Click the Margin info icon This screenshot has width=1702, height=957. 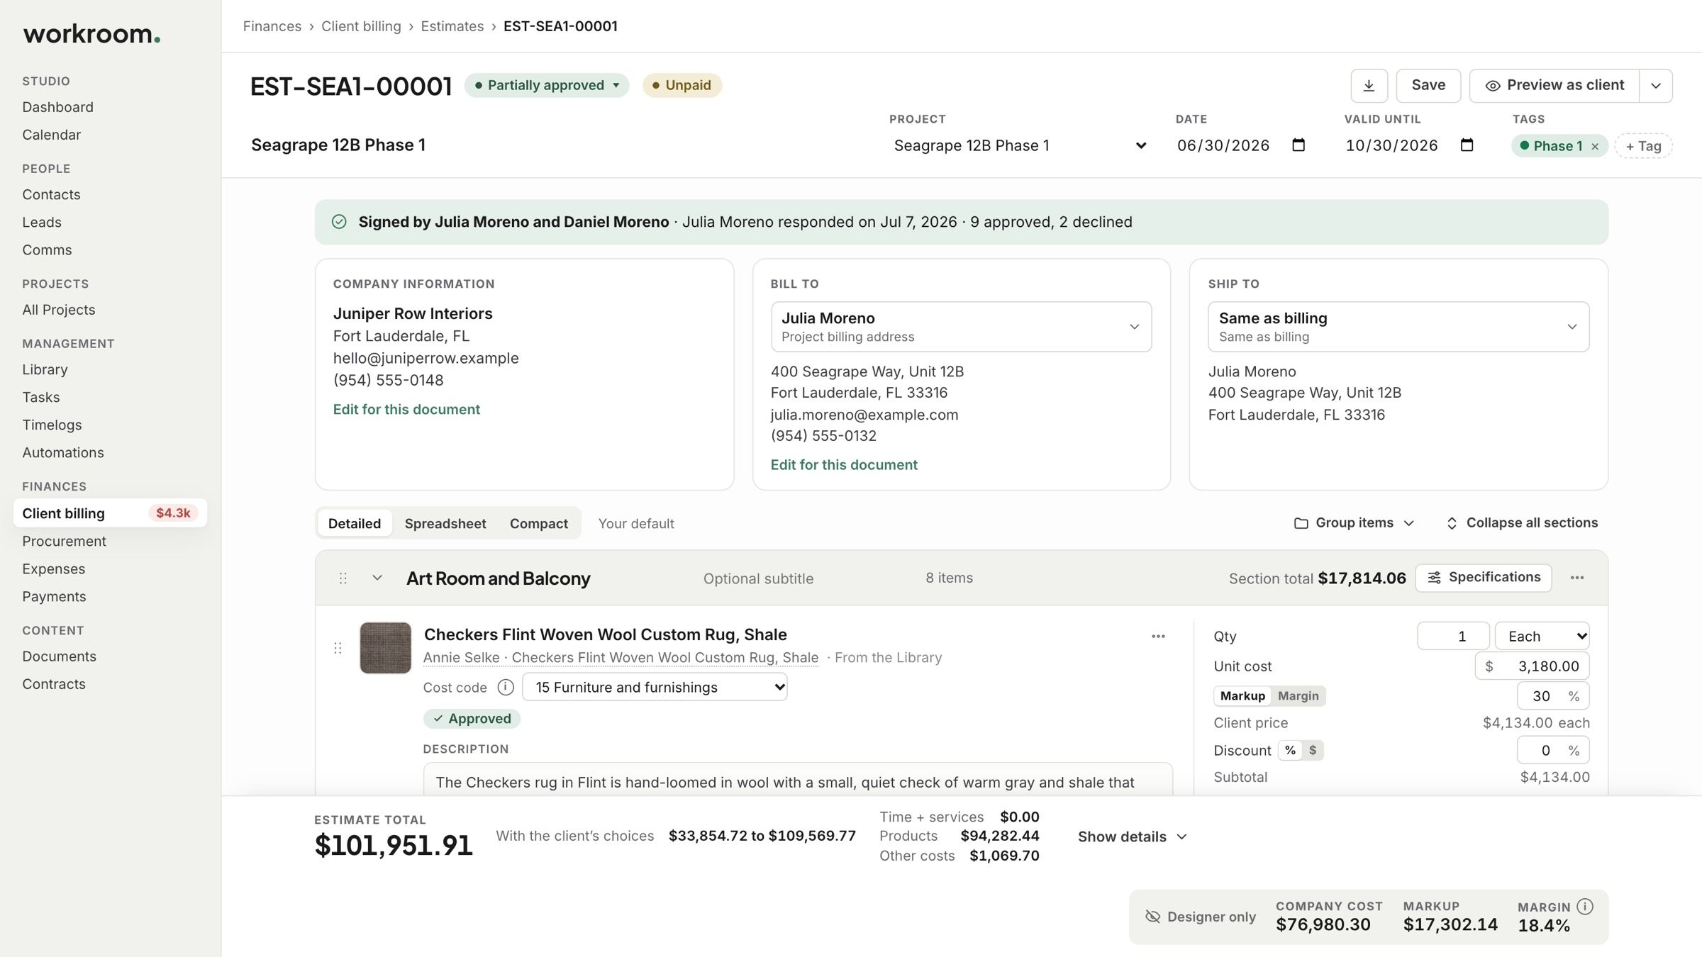[1585, 907]
